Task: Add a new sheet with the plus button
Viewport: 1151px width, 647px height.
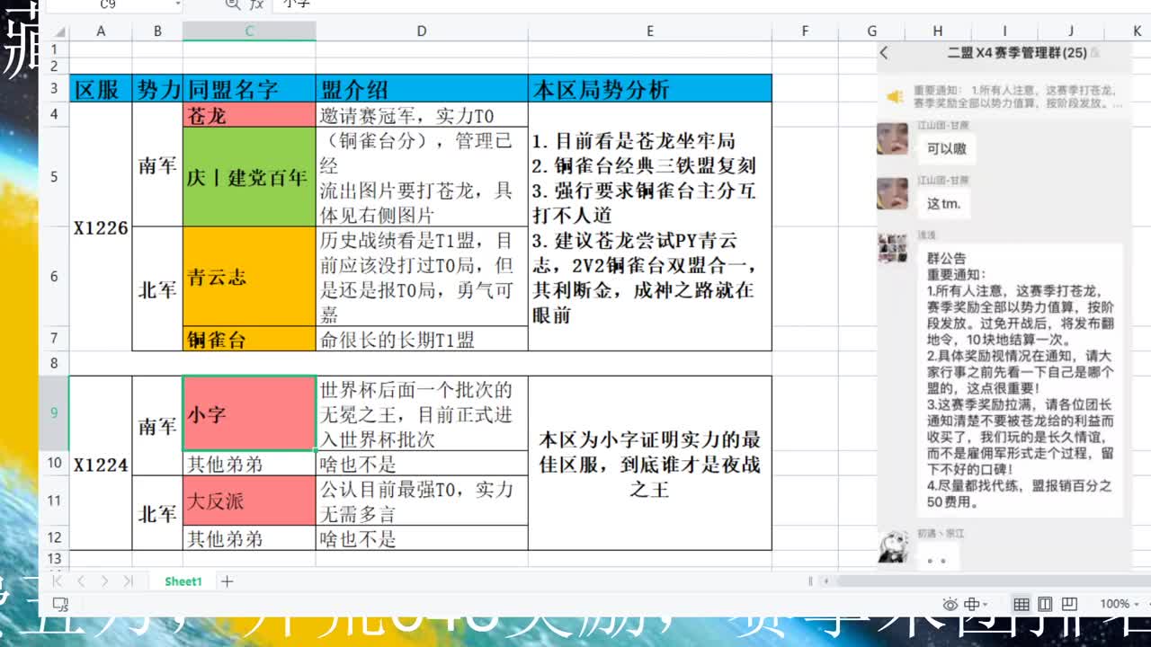Action: point(228,581)
